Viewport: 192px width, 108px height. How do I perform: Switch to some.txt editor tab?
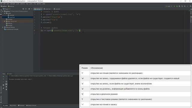(57, 9)
